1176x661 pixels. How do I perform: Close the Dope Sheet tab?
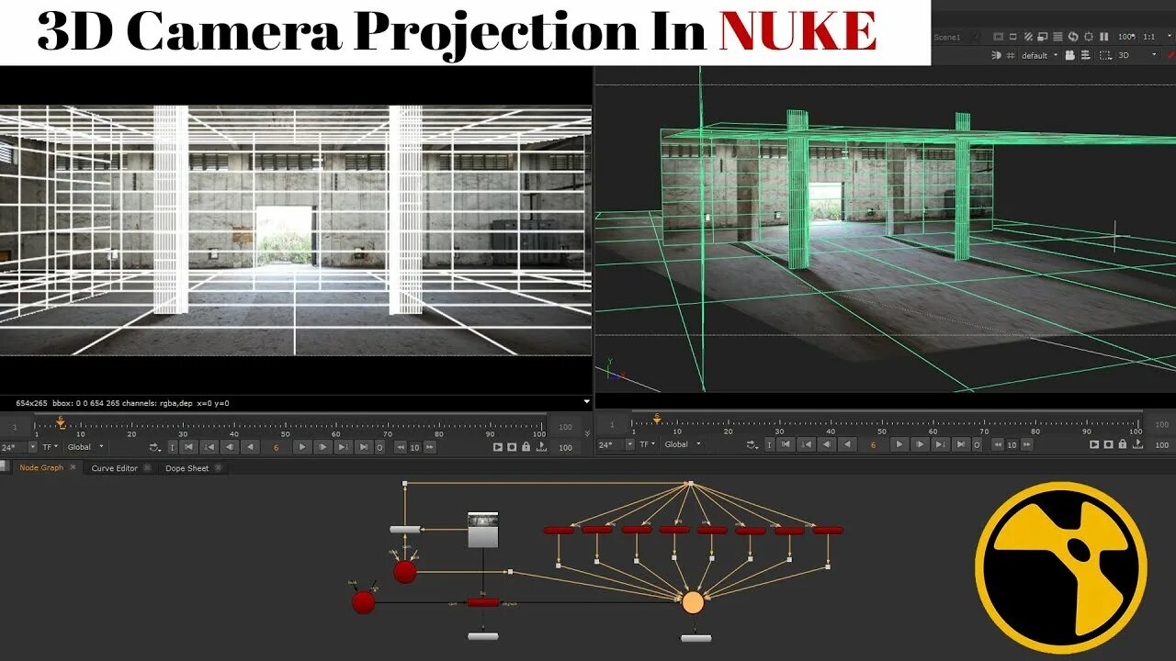click(x=218, y=468)
